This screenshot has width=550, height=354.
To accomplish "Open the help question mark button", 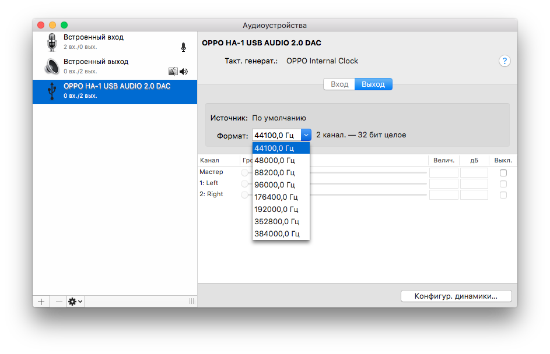I will click(x=505, y=61).
